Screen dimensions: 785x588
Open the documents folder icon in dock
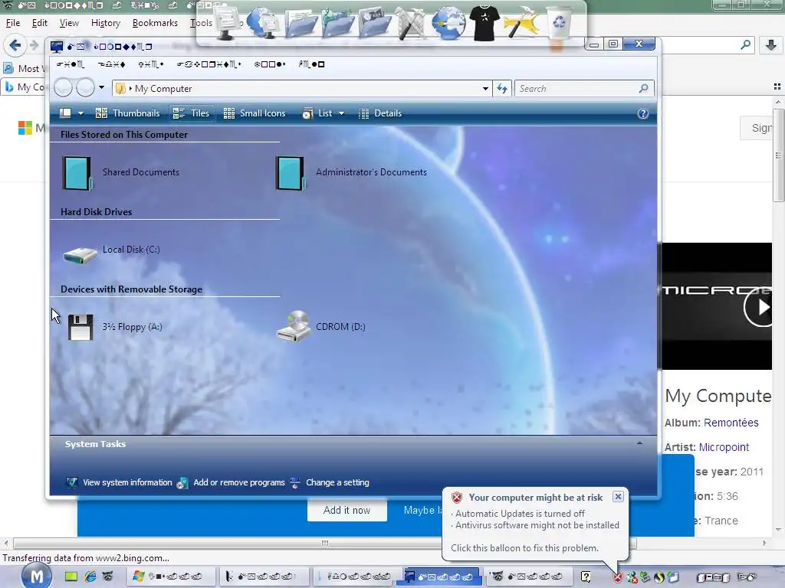click(301, 24)
